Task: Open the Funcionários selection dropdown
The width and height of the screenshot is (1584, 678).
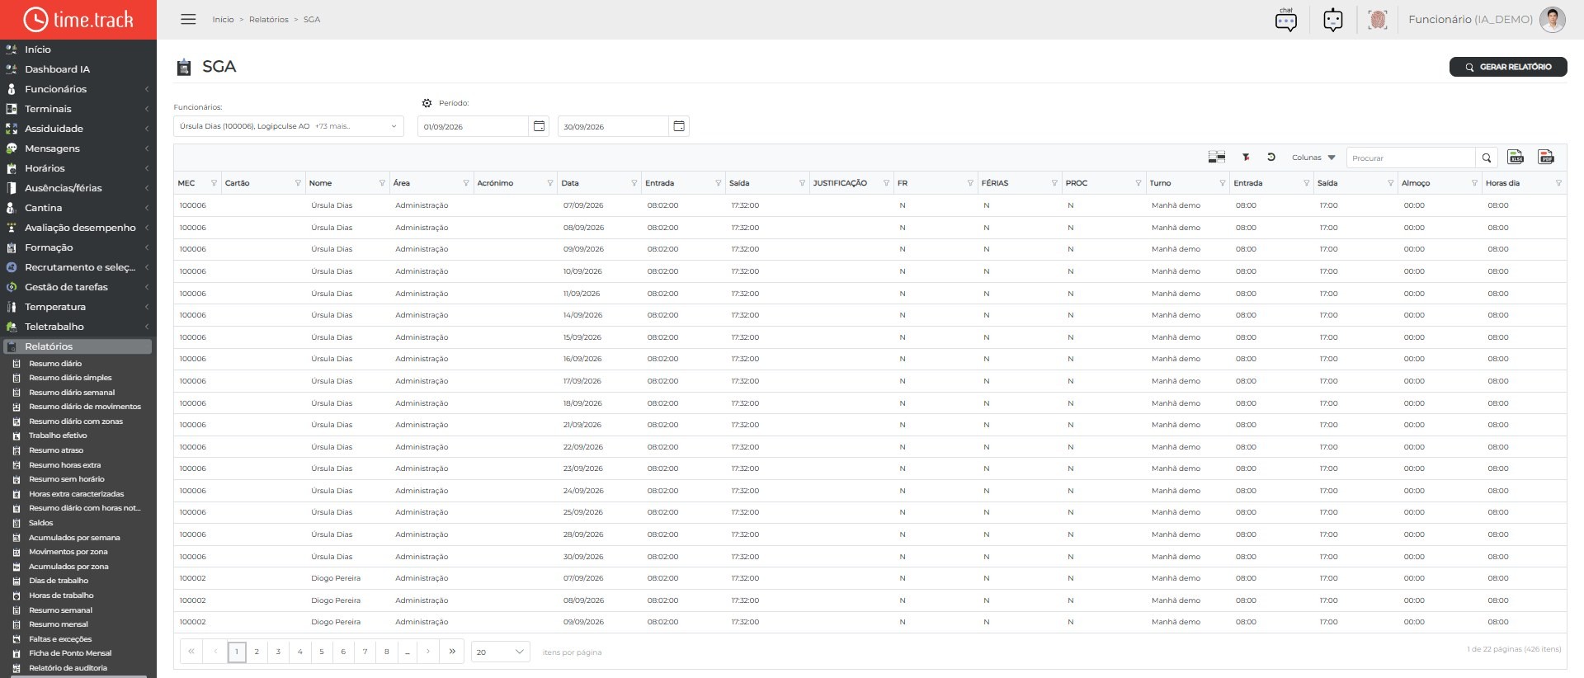Action: 289,126
